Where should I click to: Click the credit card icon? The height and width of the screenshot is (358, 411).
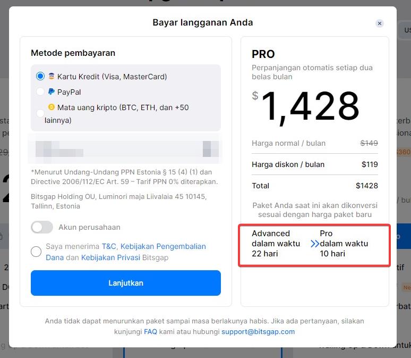pos(52,77)
